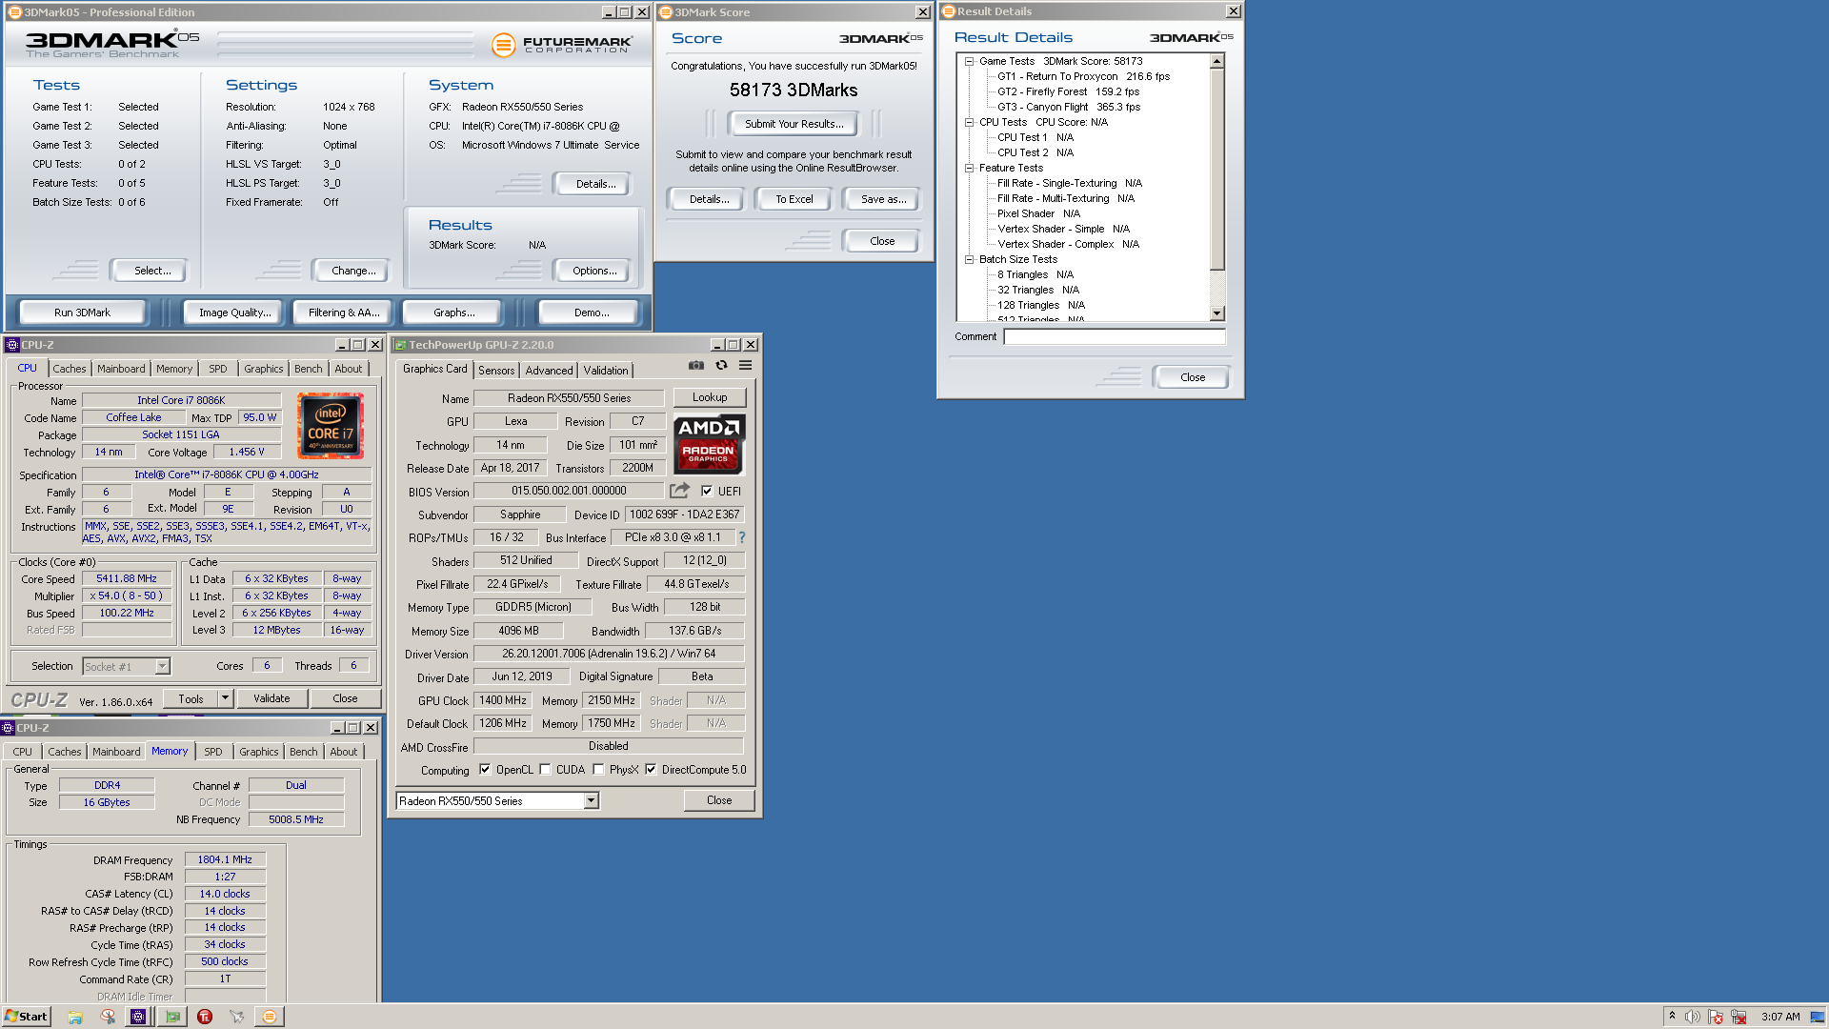This screenshot has height=1029, width=1829.
Task: Click the Bus Interface question mark icon
Action: pos(741,537)
